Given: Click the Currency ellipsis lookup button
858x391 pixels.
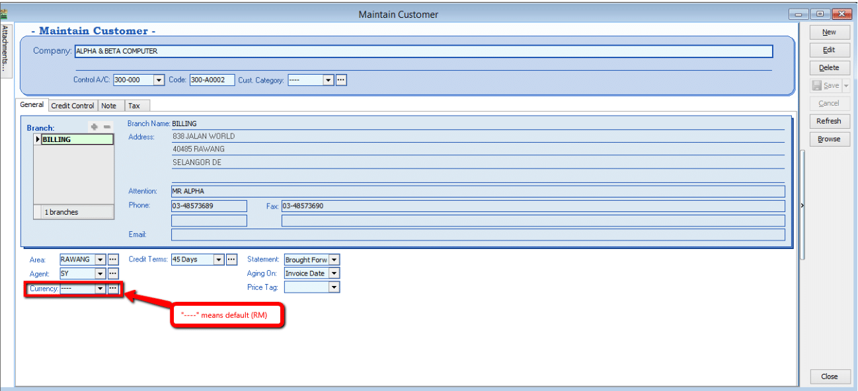Looking at the screenshot, I should (x=113, y=289).
